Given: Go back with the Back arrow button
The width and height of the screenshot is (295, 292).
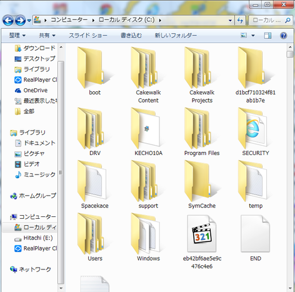Looking at the screenshot, I should pos(8,20).
